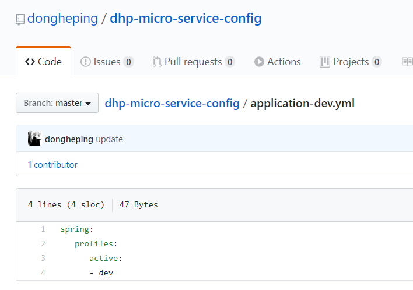This screenshot has width=413, height=290.
Task: Select line number 4
Action: pyautogui.click(x=43, y=273)
